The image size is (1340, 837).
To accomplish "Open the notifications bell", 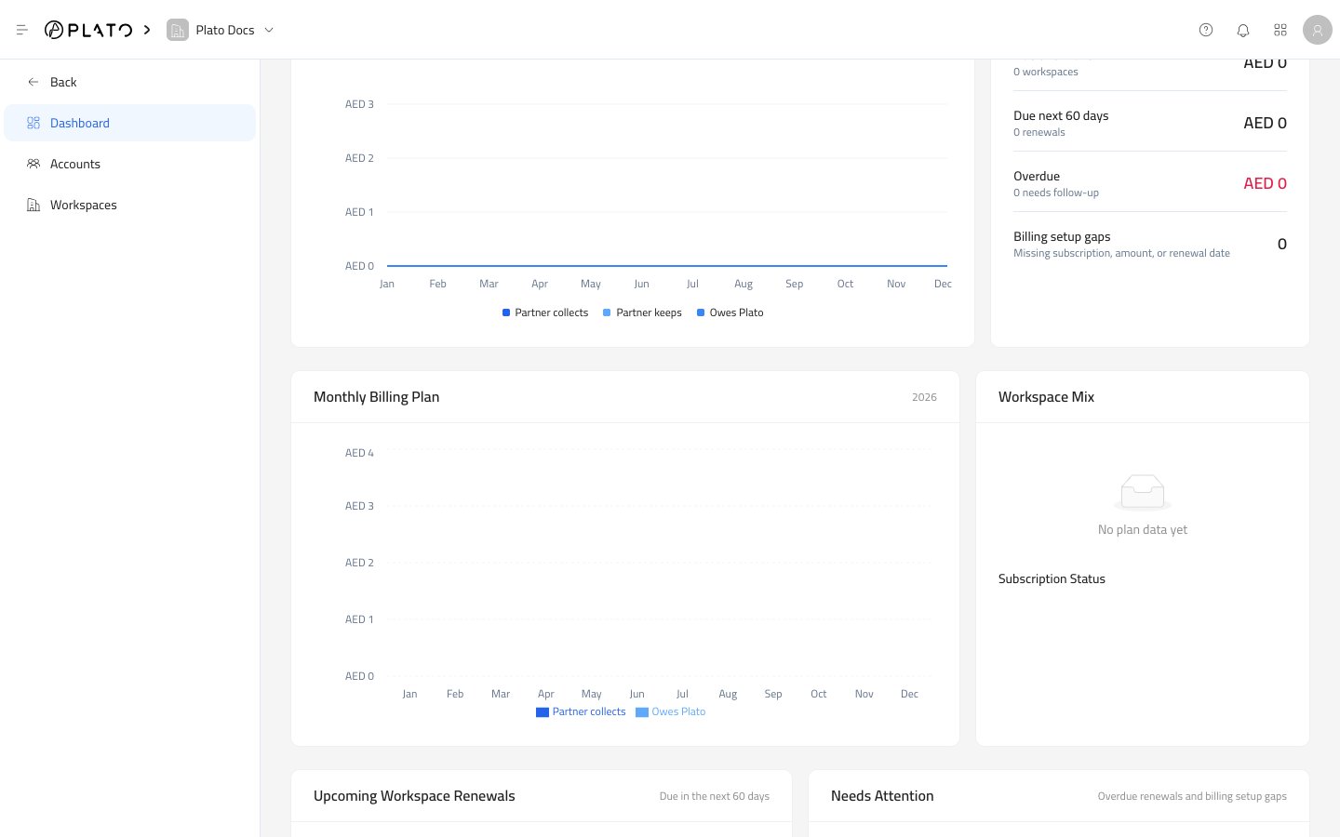I will point(1243,30).
